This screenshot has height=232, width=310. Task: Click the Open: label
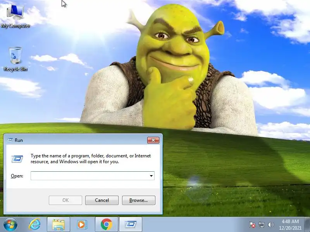pyautogui.click(x=17, y=176)
